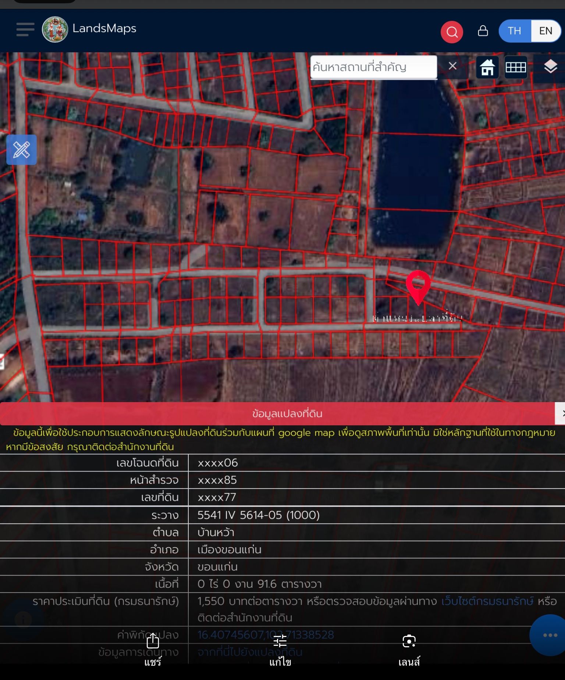Switch language to EN
Screen dimensions: 565x680
546,31
